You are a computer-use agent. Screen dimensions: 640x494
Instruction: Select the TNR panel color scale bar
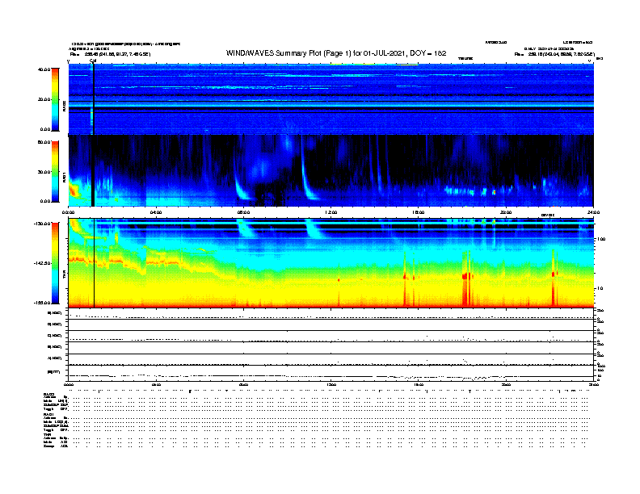point(55,263)
